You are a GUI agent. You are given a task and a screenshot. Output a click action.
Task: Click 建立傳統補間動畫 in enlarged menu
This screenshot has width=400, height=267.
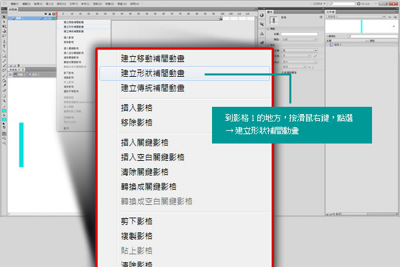(153, 88)
